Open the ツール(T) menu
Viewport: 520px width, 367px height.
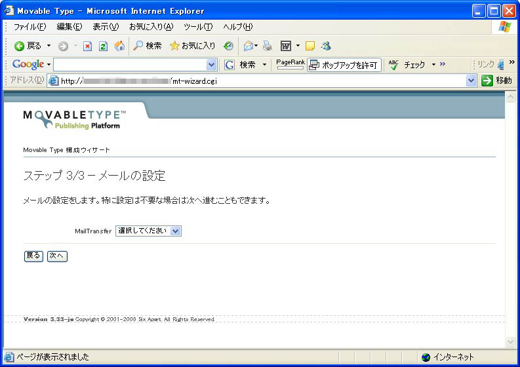(x=198, y=27)
